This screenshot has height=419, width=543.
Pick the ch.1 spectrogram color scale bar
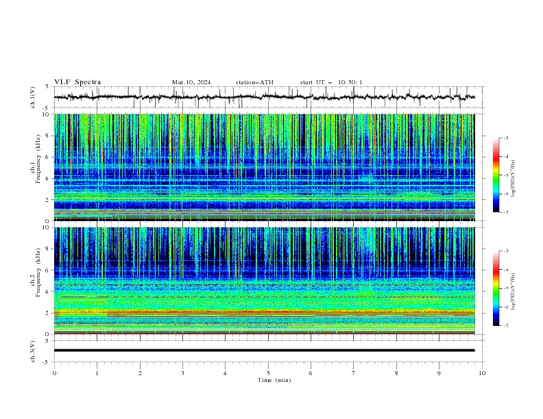coord(496,175)
